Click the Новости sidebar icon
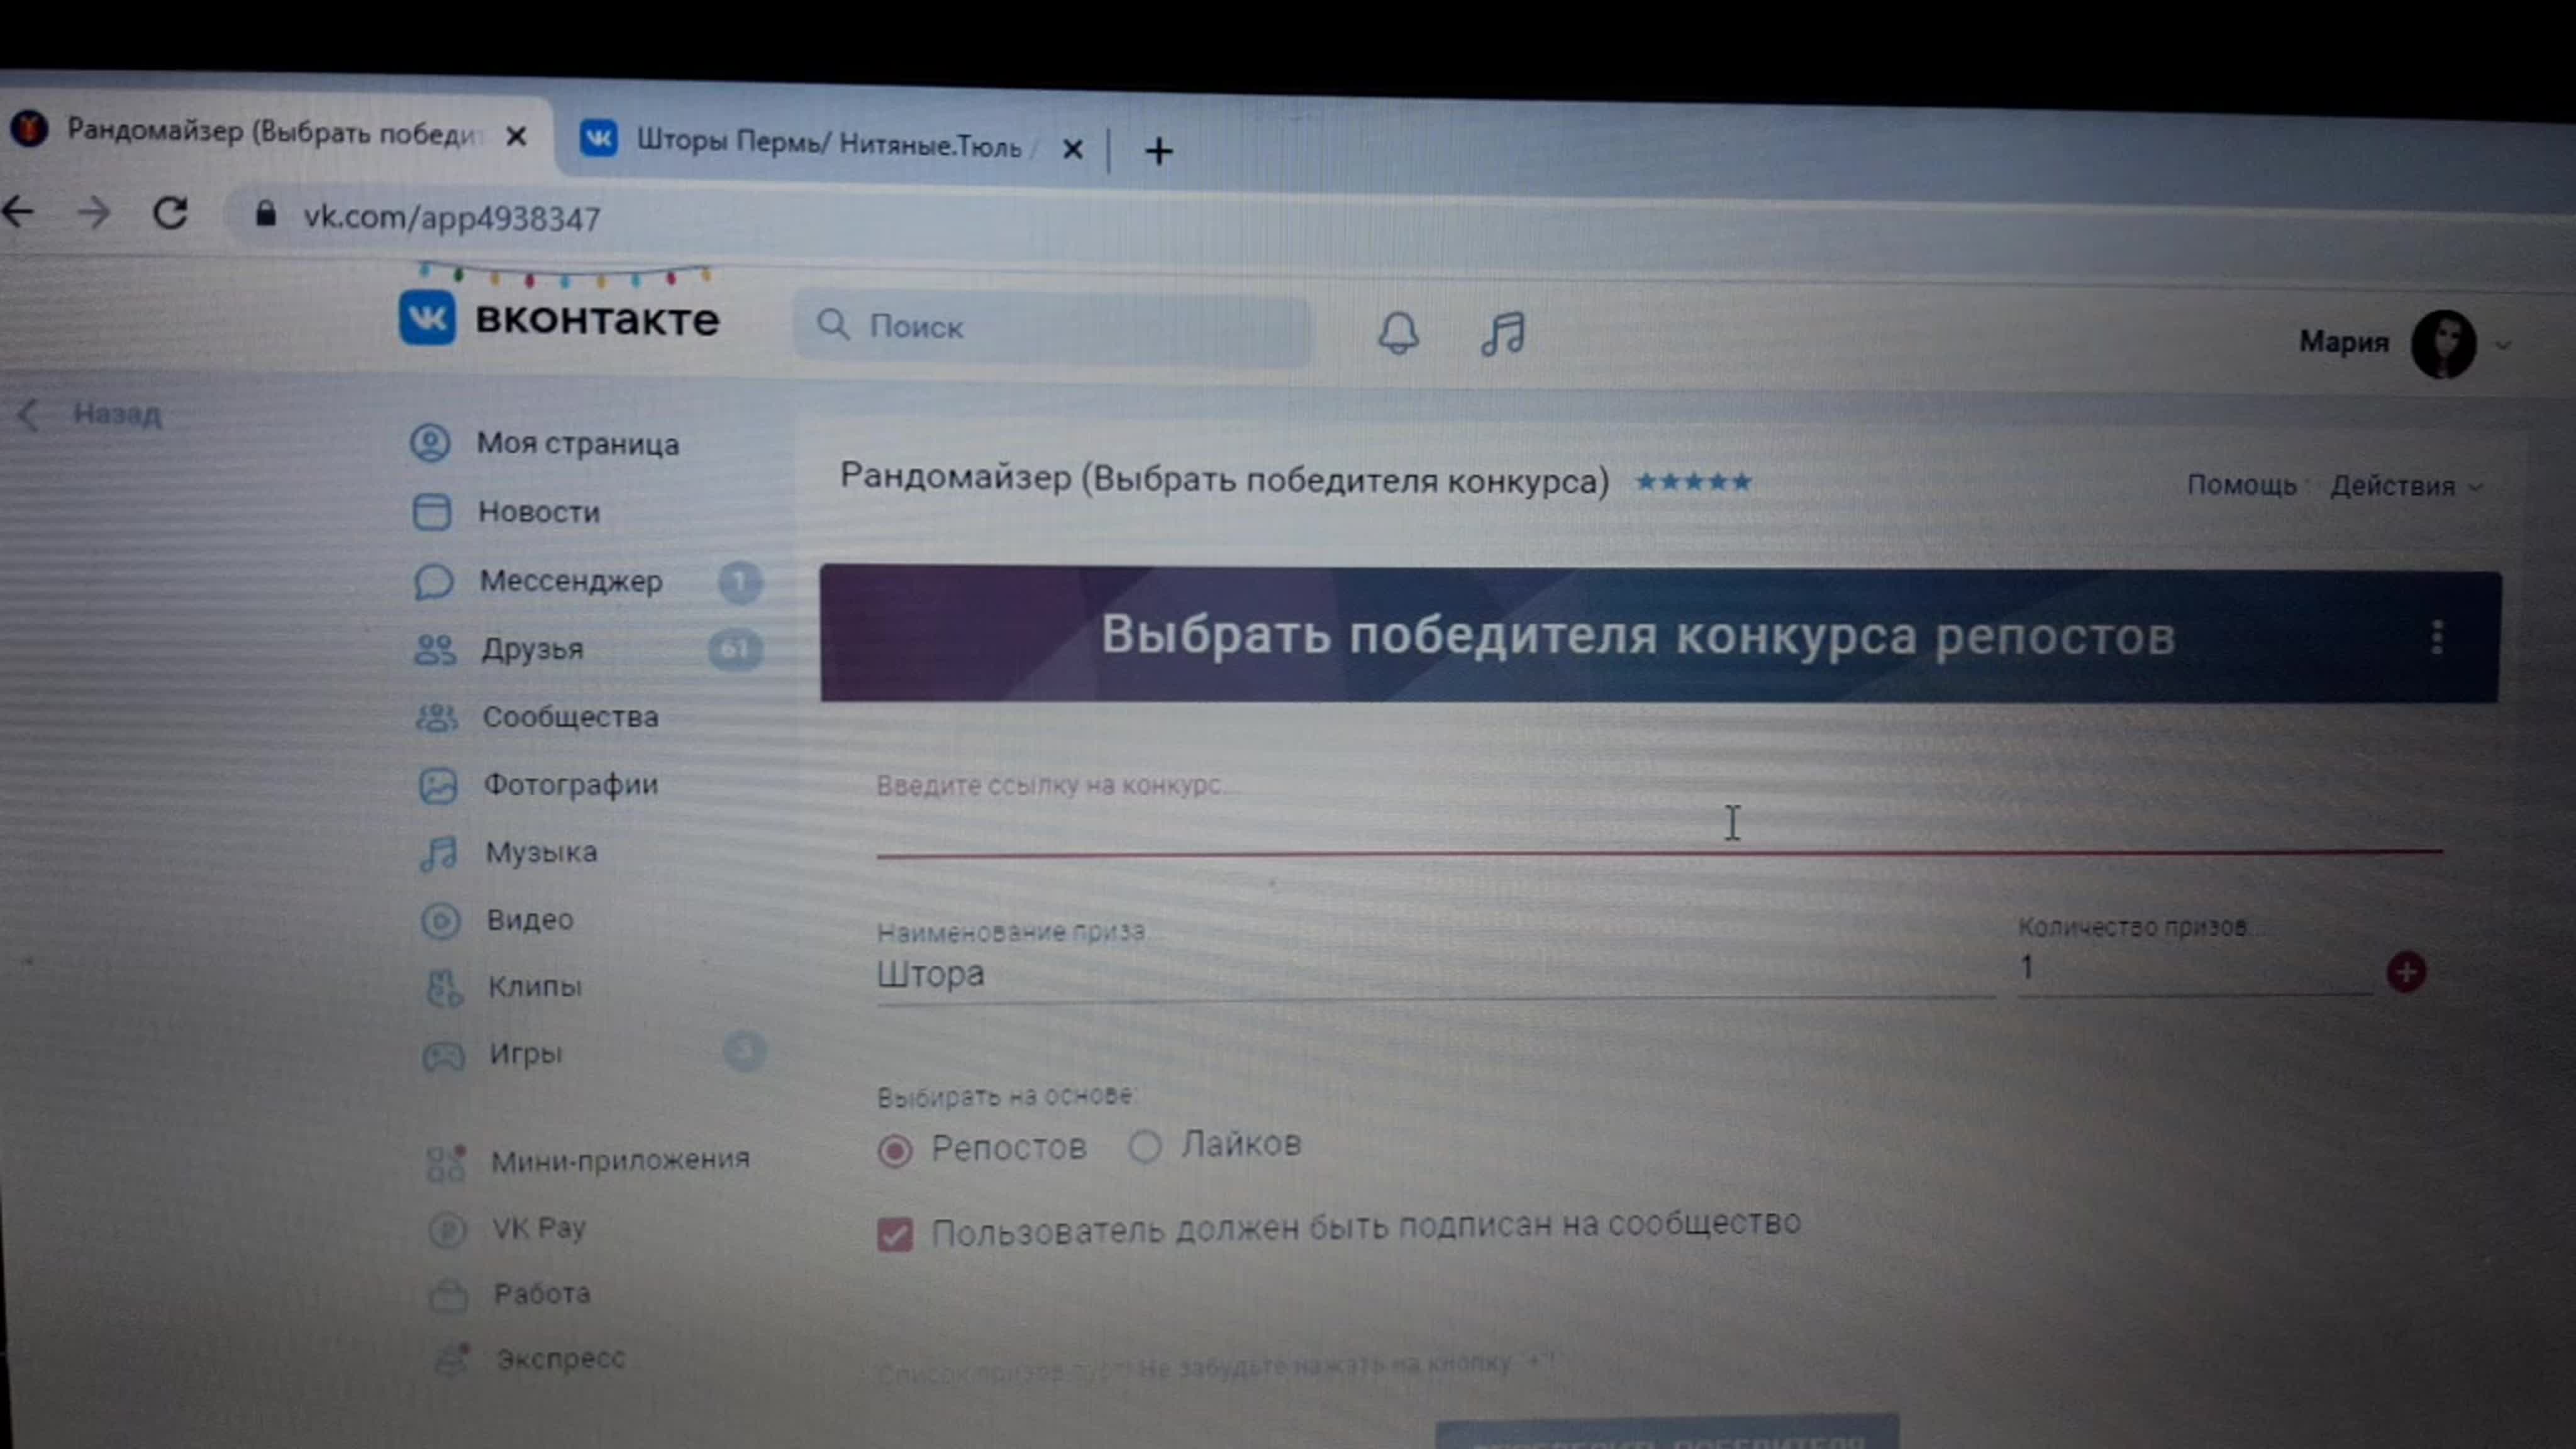Screen dimensions: 2576x1449 [432, 512]
